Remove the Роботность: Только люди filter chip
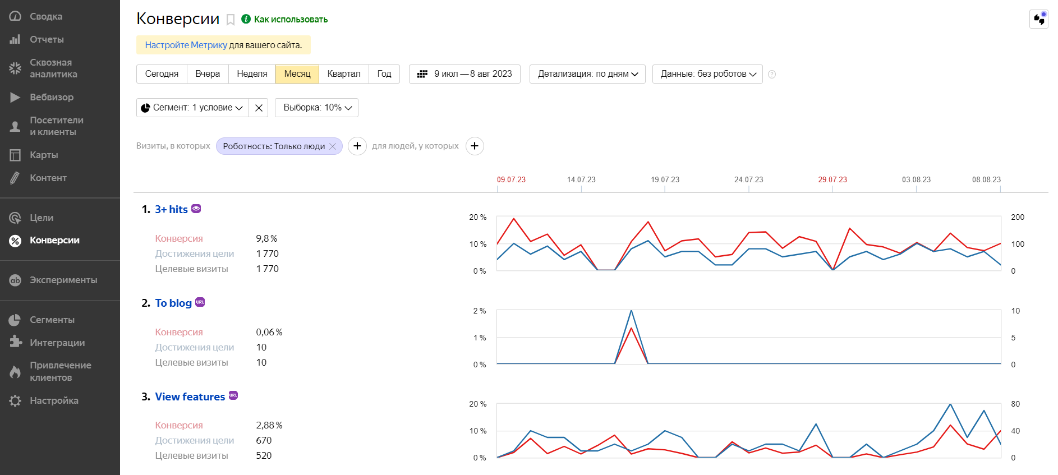The width and height of the screenshot is (1058, 475). point(333,146)
